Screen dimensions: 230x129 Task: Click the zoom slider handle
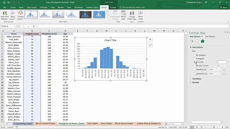(x=214, y=127)
